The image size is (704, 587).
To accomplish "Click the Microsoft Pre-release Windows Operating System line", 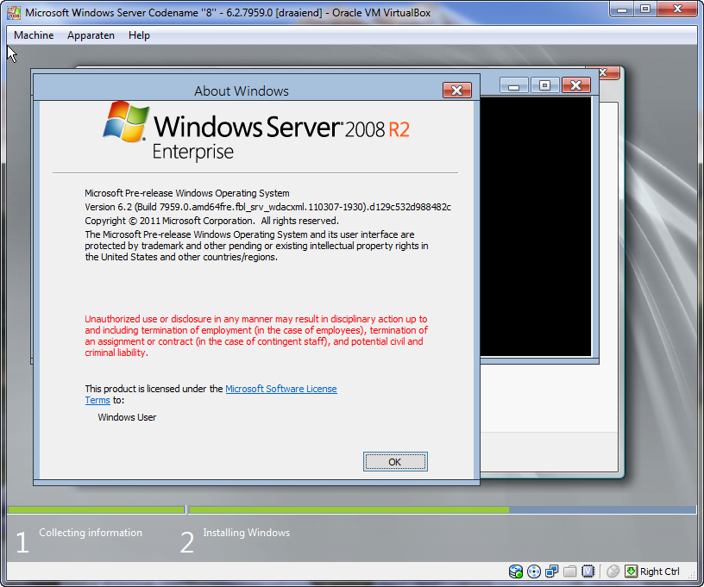I will [x=187, y=193].
